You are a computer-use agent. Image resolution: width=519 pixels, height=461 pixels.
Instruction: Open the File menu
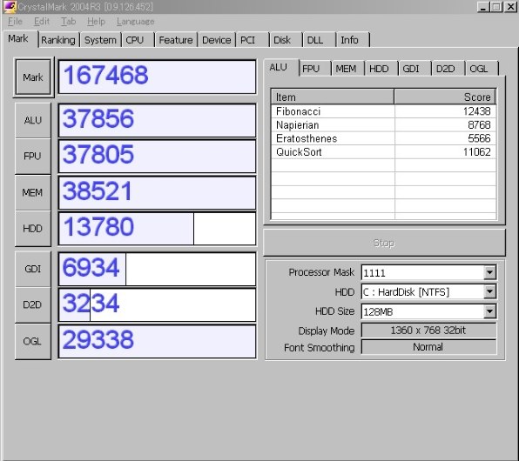15,22
